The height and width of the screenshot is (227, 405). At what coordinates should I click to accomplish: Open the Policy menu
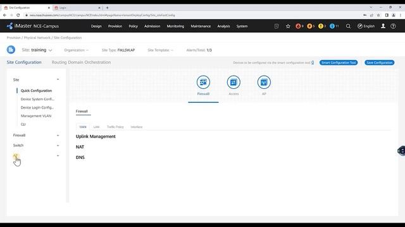point(134,26)
